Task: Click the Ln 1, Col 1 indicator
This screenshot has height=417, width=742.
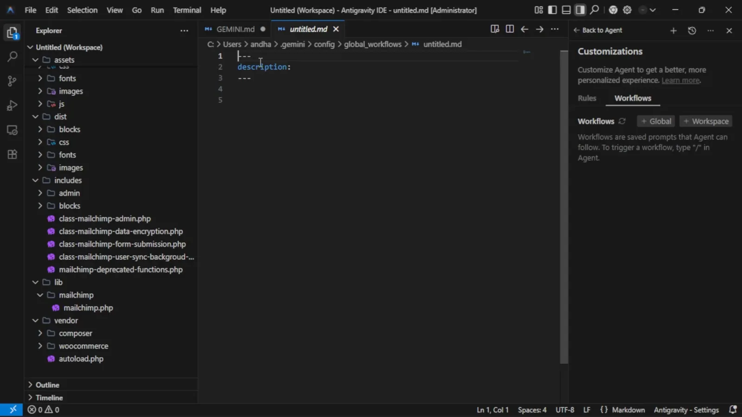Action: pyautogui.click(x=493, y=410)
